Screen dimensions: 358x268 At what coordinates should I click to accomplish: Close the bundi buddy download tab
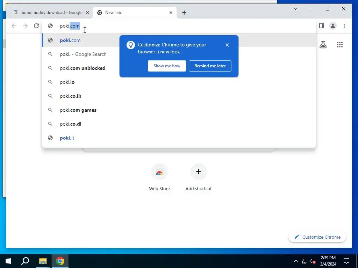(x=87, y=13)
